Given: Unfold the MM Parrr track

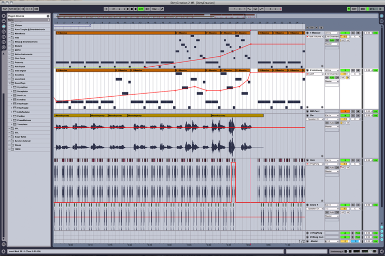Looking at the screenshot, I should click(307, 111).
